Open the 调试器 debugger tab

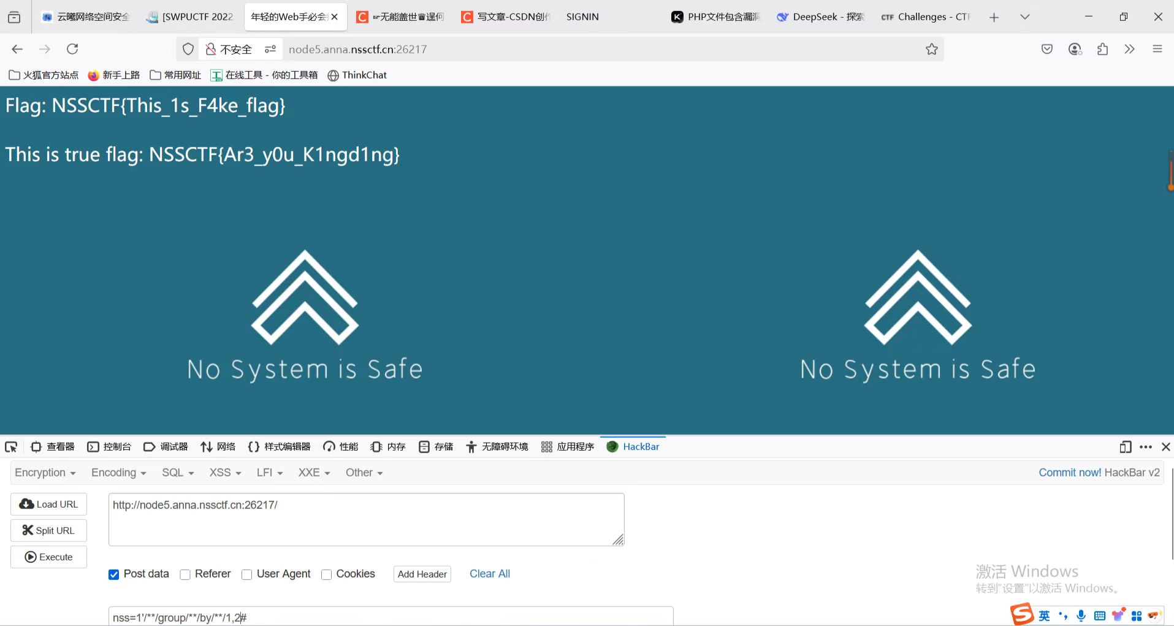click(x=166, y=447)
